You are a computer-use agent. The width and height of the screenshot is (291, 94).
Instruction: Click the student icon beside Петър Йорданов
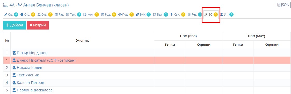tap(14, 53)
